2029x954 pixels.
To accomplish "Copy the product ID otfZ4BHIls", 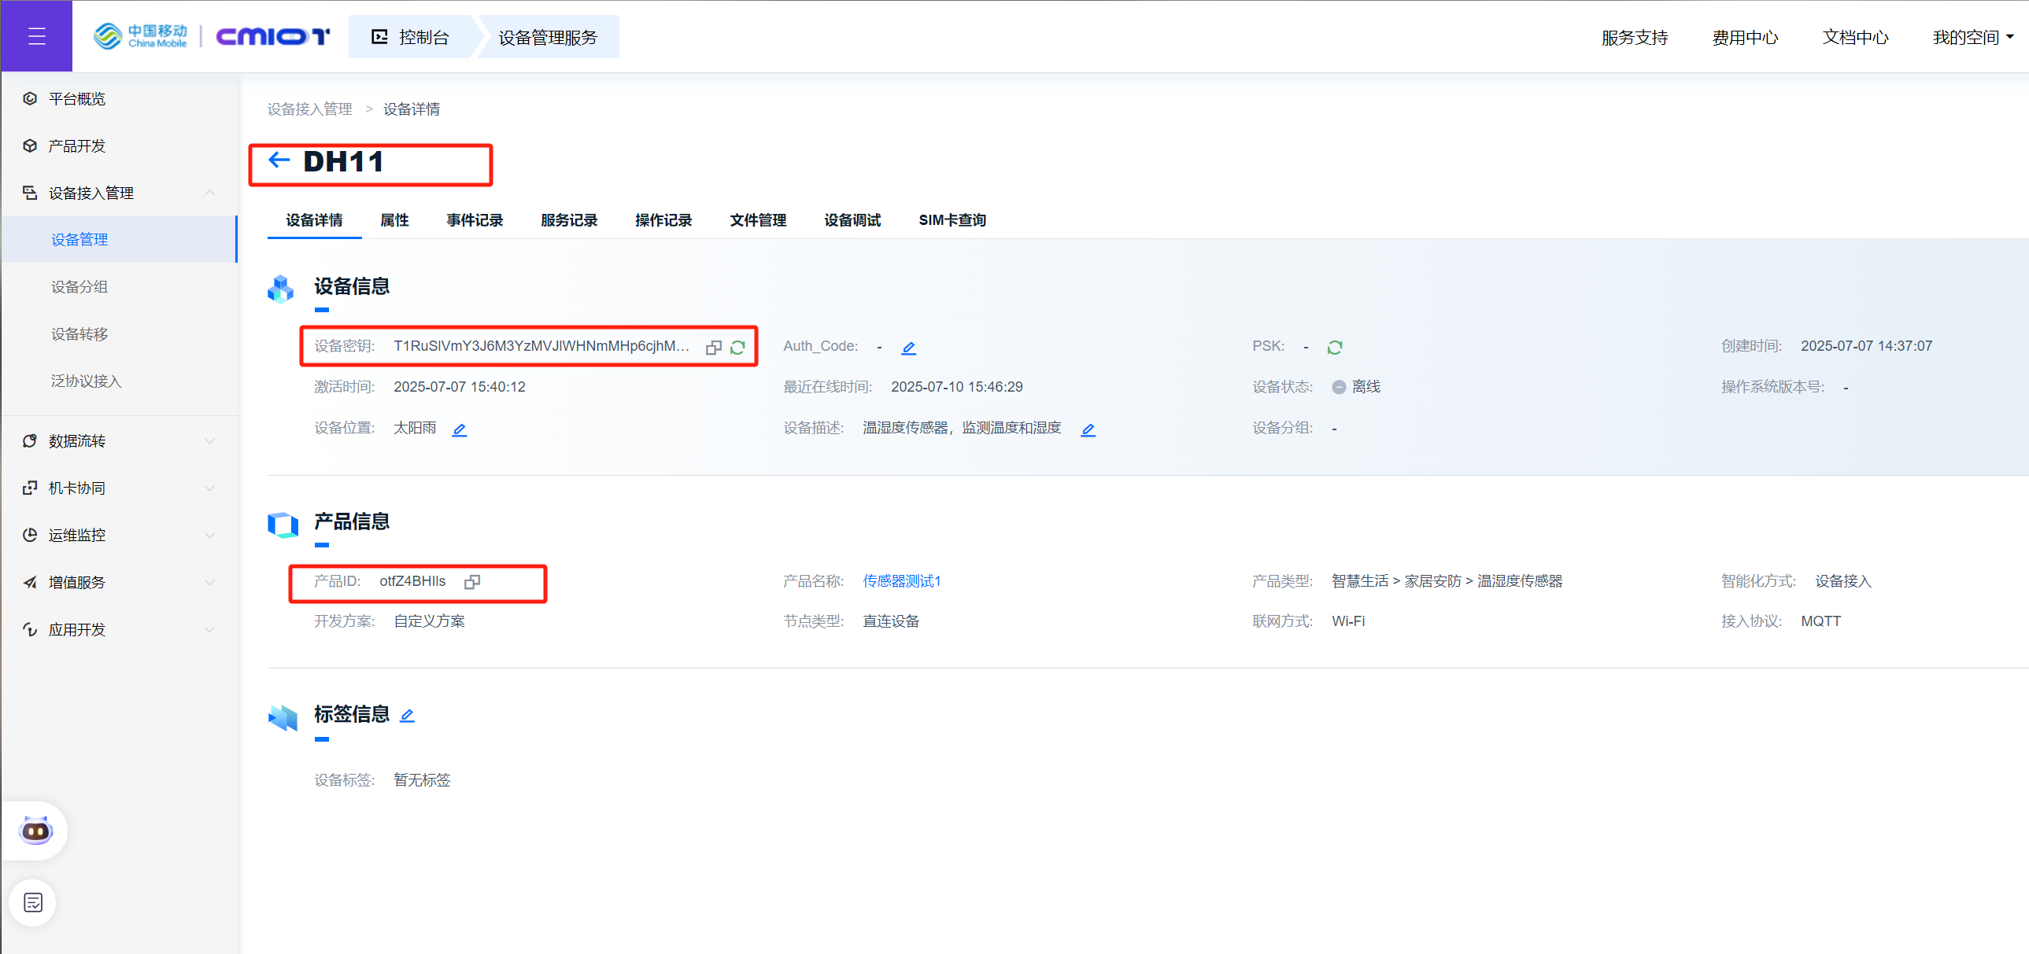I will 472,582.
